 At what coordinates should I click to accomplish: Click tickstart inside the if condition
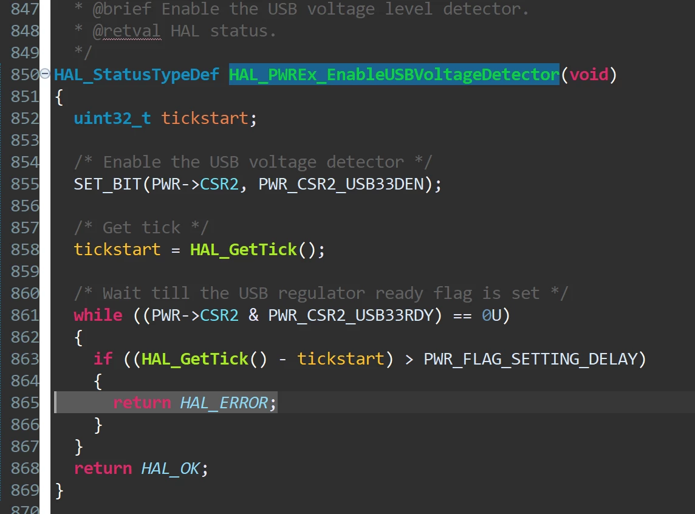(340, 358)
